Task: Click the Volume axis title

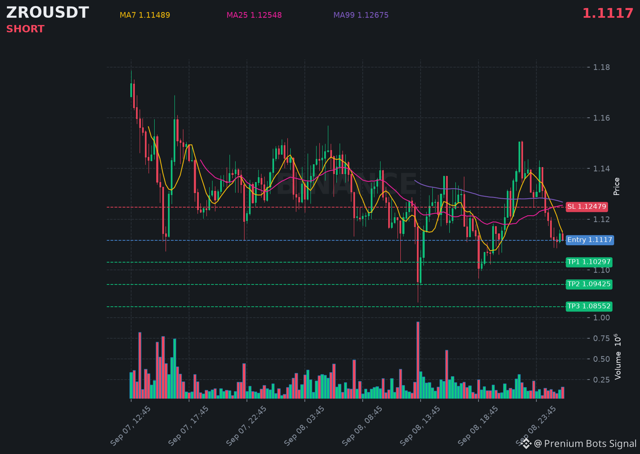Action: [x=618, y=356]
